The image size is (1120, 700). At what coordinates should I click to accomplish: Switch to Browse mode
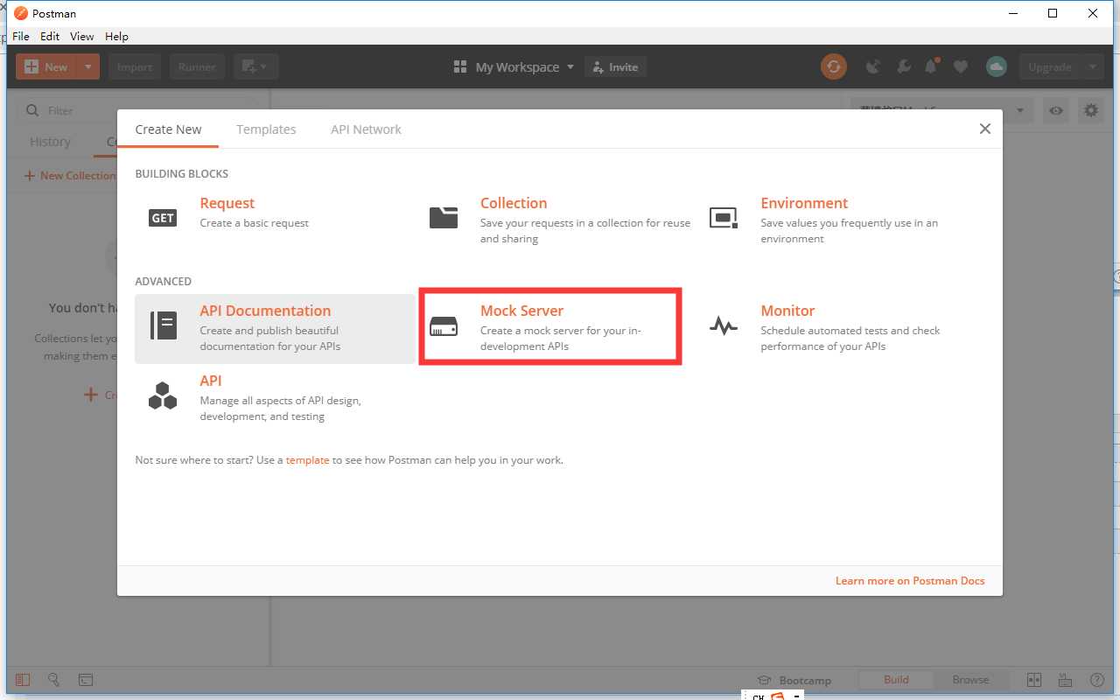[x=970, y=680]
